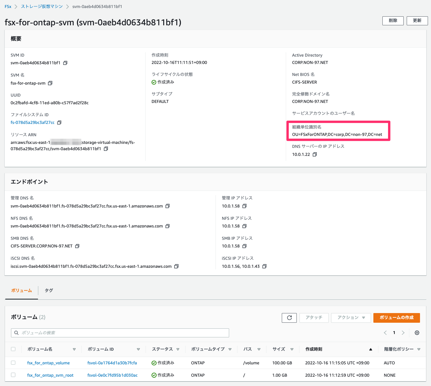Open file system fs-078d5a29bc3af27cc link
The image size is (431, 386).
pyautogui.click(x=33, y=122)
